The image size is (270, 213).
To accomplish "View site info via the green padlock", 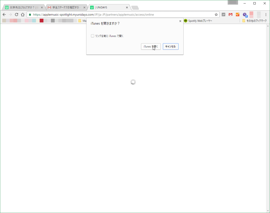I will (30, 15).
